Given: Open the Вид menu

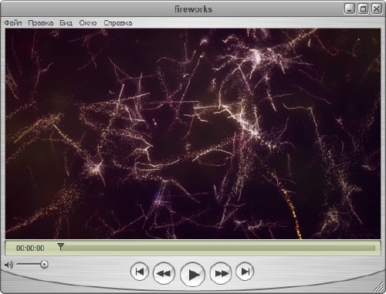Looking at the screenshot, I should pos(66,23).
